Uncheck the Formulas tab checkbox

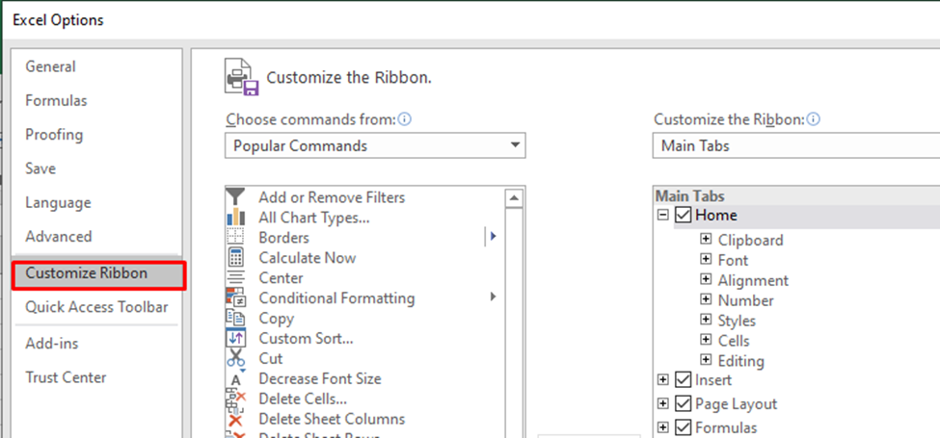[684, 427]
